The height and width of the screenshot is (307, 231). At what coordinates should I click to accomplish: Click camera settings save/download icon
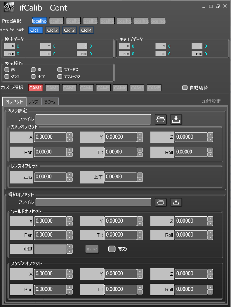tap(176, 119)
